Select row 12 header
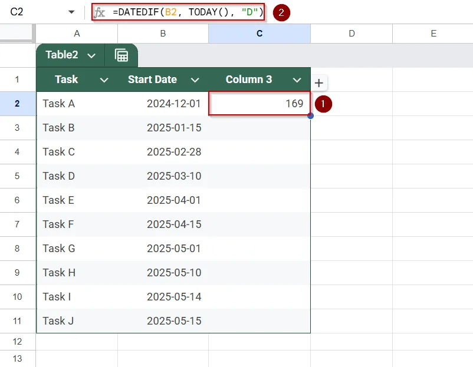This screenshot has width=473, height=367. pos(18,342)
